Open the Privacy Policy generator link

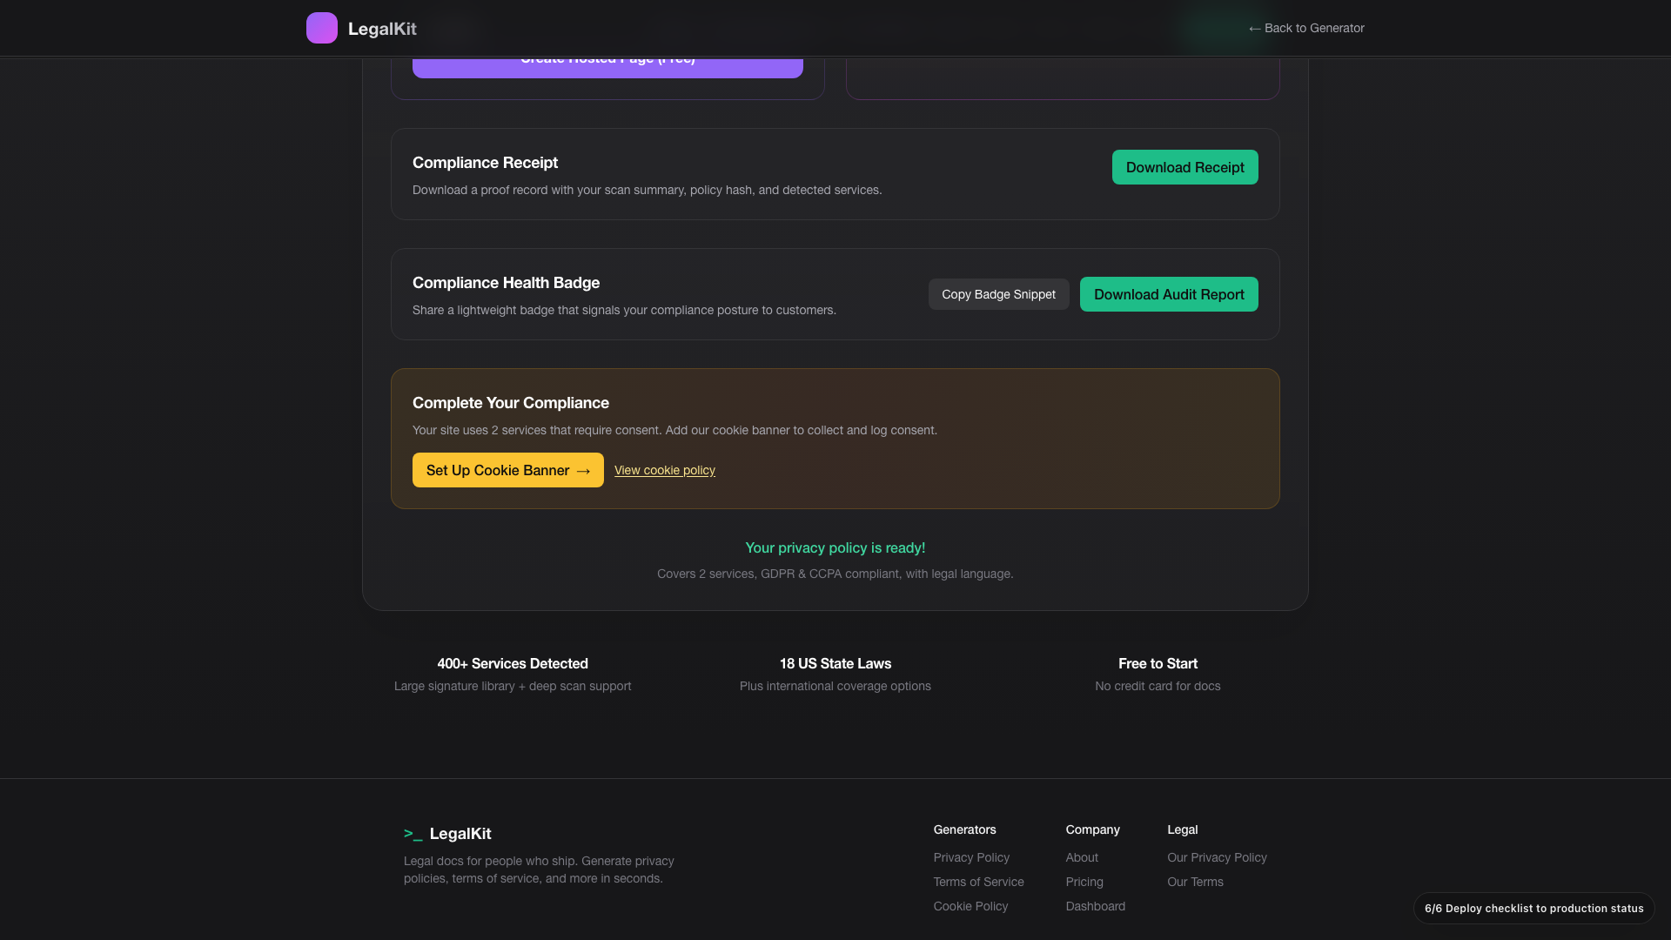pyautogui.click(x=971, y=857)
